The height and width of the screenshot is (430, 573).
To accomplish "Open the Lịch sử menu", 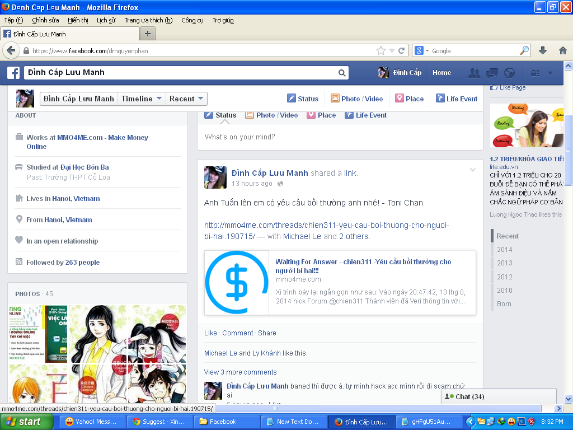I will click(106, 21).
